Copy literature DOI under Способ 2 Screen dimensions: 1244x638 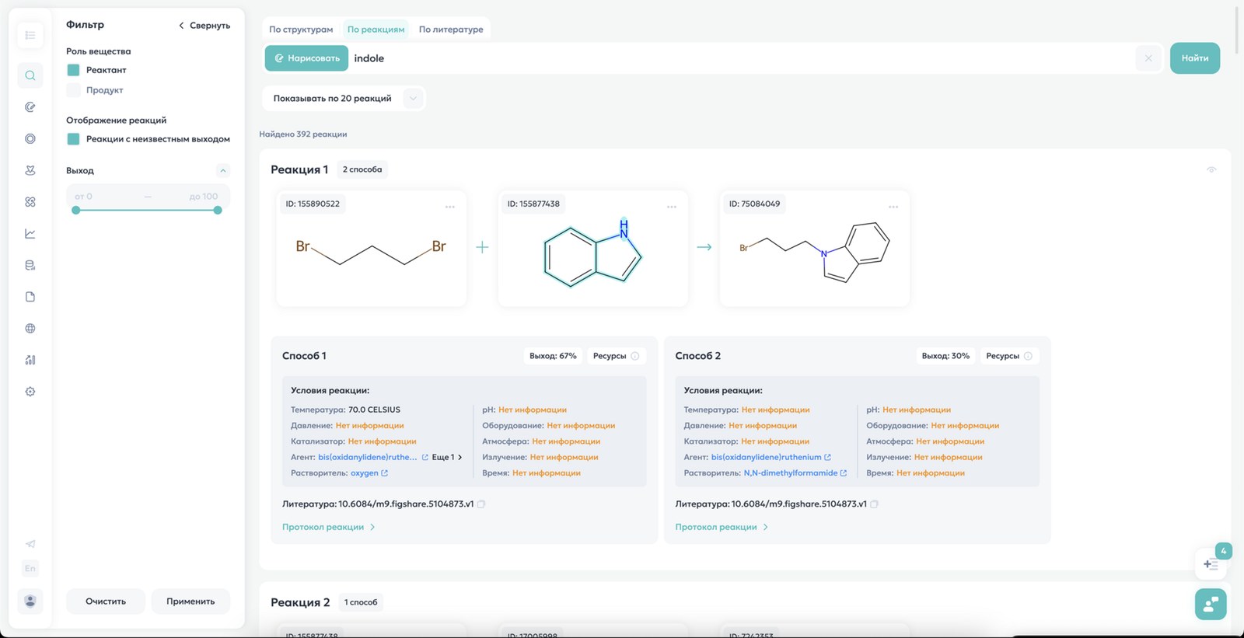(x=874, y=504)
